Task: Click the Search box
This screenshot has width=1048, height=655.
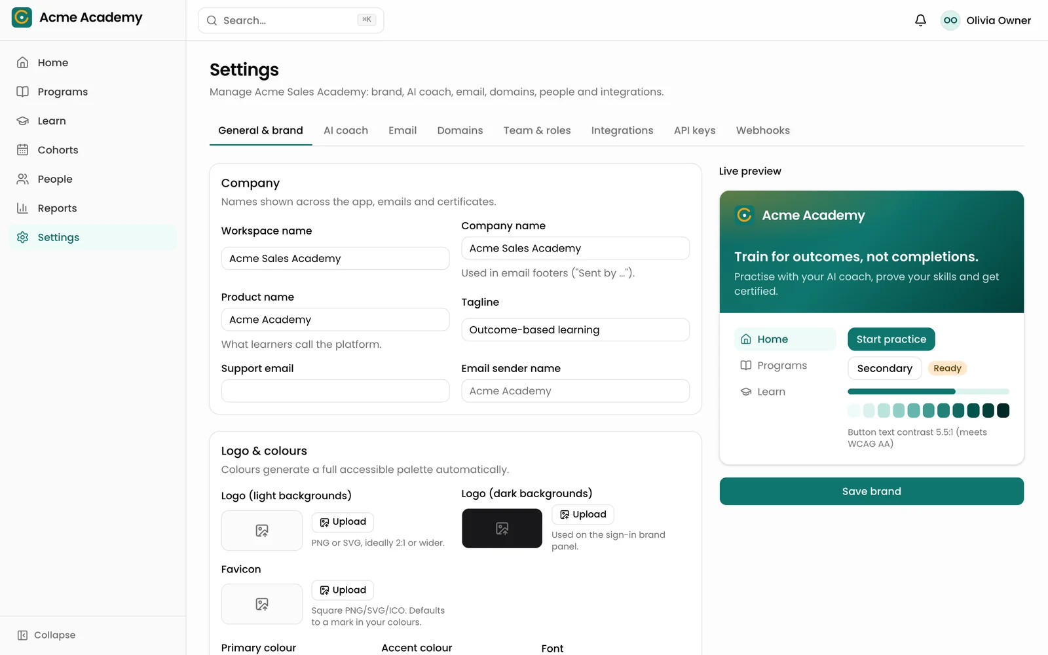Action: (291, 20)
